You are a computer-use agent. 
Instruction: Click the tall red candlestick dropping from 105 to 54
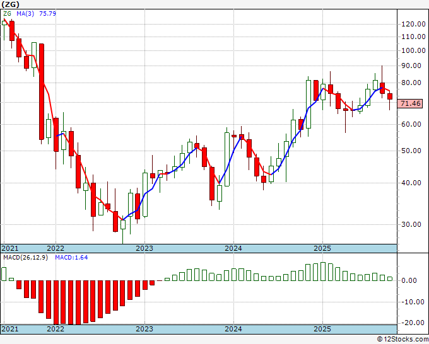click(42, 91)
